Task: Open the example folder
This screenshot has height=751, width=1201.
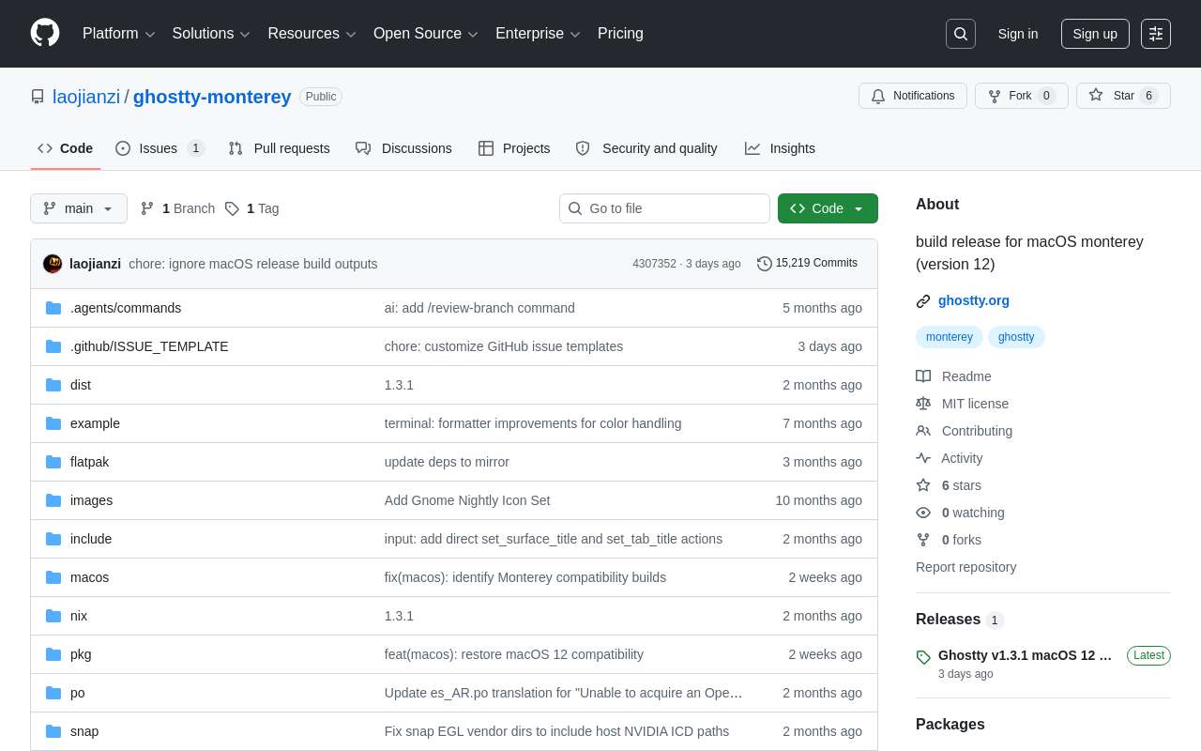Action: (95, 423)
